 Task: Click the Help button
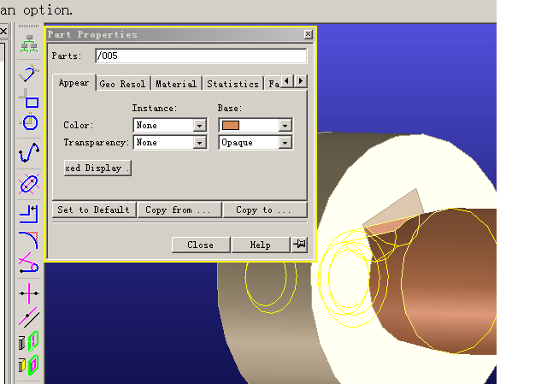click(x=261, y=245)
